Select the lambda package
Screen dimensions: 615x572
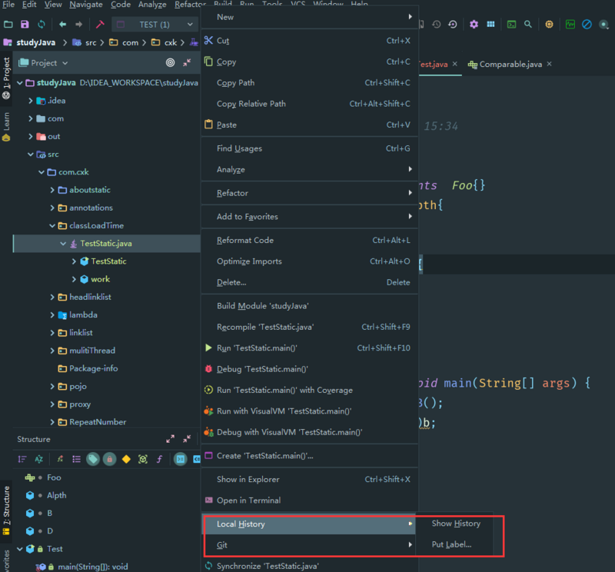click(83, 315)
